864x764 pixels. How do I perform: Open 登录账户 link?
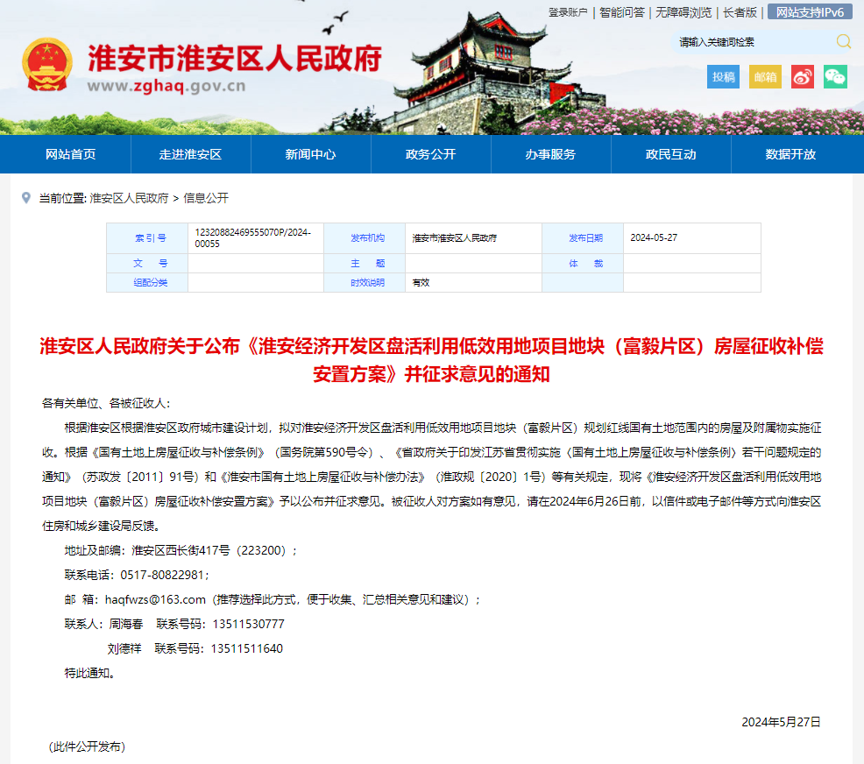point(568,12)
